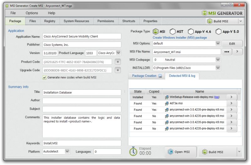Open Platform Autodetect dropdown
This screenshot has height=165, width=251.
(67, 152)
